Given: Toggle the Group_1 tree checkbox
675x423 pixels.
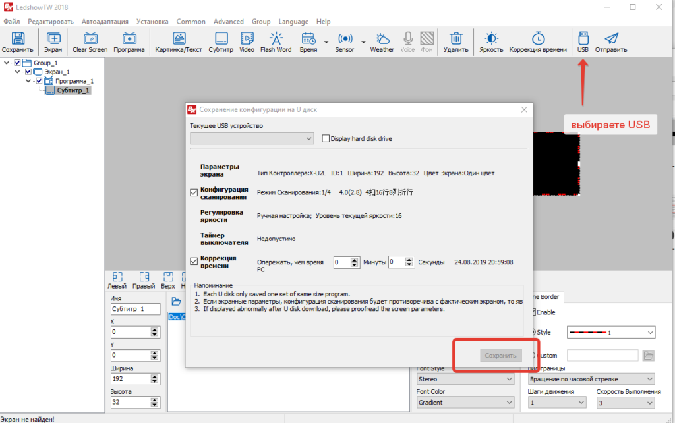Looking at the screenshot, I should 17,63.
